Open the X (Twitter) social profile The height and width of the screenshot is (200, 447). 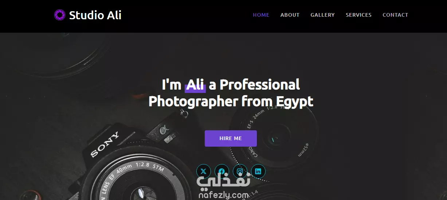(203, 171)
